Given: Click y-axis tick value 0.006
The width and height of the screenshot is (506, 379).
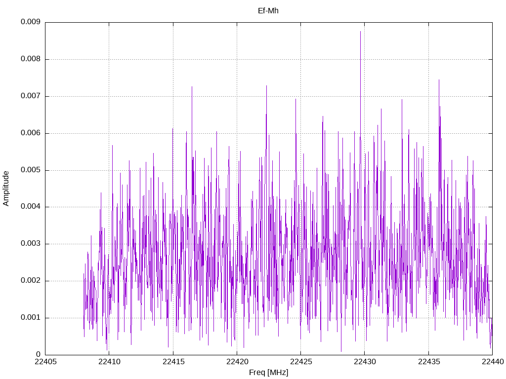Looking at the screenshot, I should pos(31,133).
